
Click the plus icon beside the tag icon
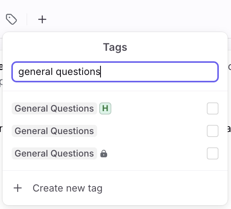point(42,19)
